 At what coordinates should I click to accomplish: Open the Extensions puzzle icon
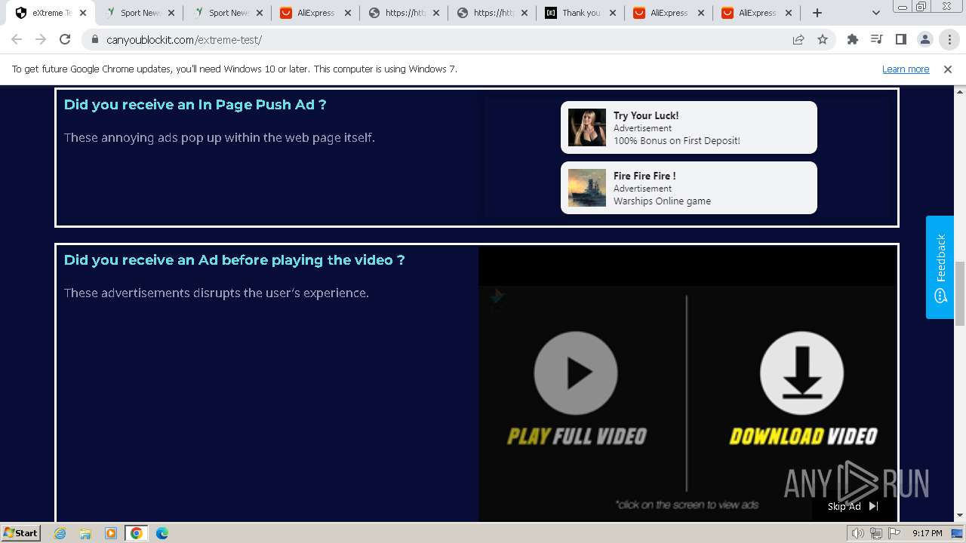click(x=853, y=39)
